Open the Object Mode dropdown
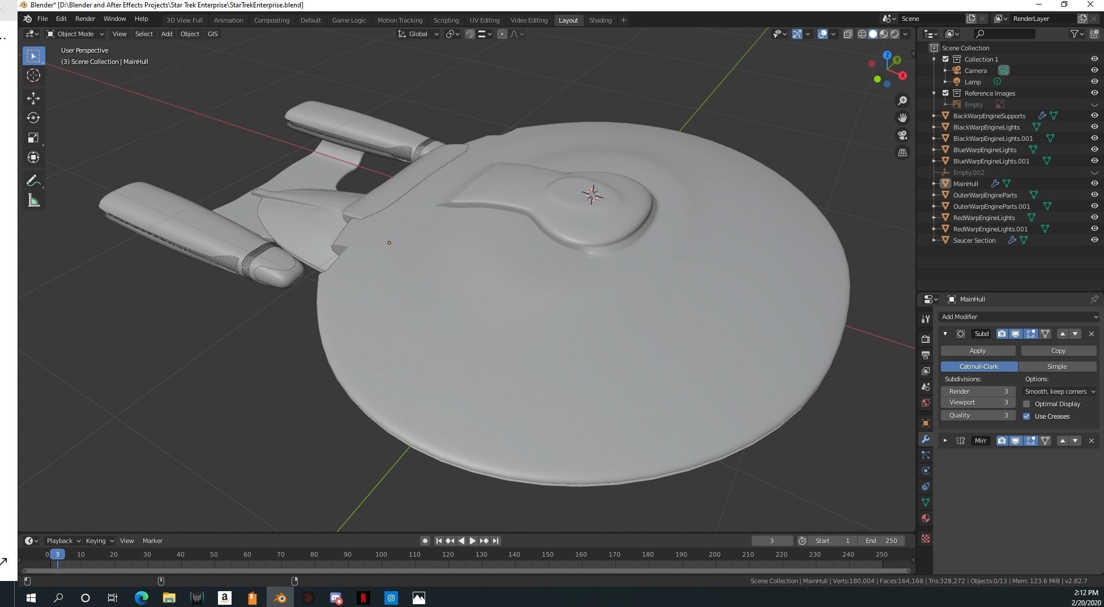 pyautogui.click(x=75, y=34)
